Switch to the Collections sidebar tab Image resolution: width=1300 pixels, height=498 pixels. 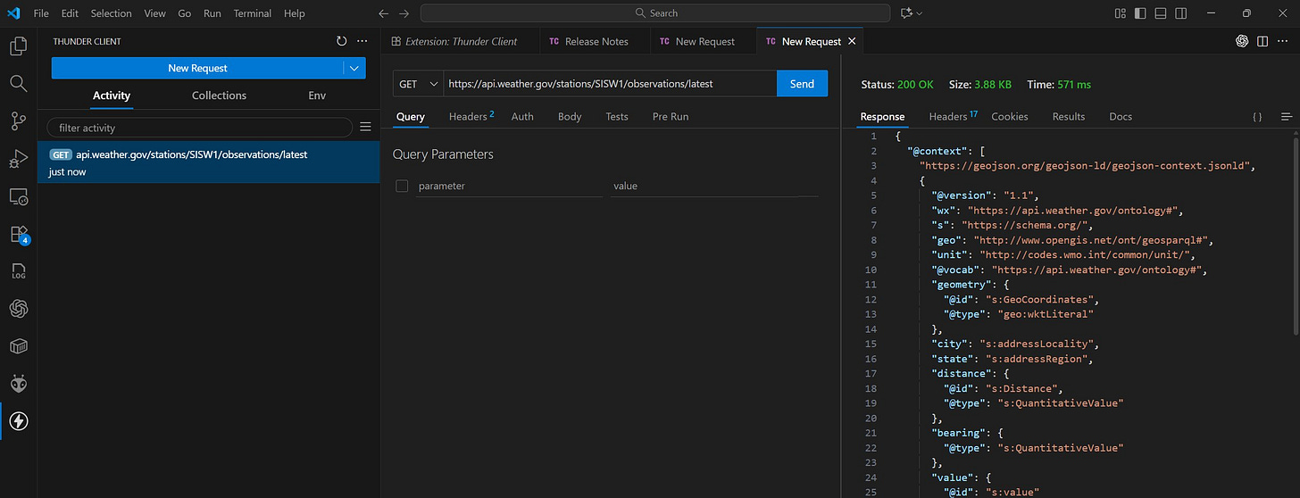[x=219, y=95]
